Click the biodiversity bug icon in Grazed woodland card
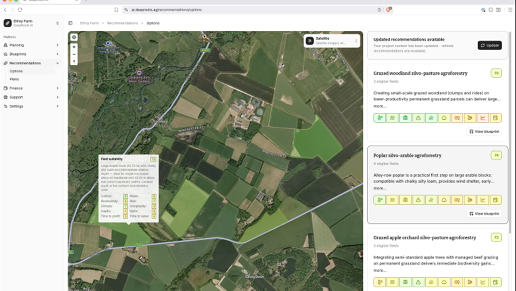Image resolution: width=516 pixels, height=291 pixels. point(405,118)
